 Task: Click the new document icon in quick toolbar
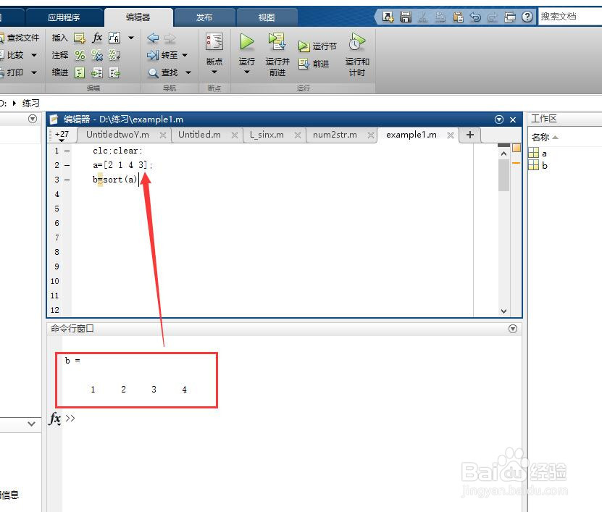[x=388, y=17]
